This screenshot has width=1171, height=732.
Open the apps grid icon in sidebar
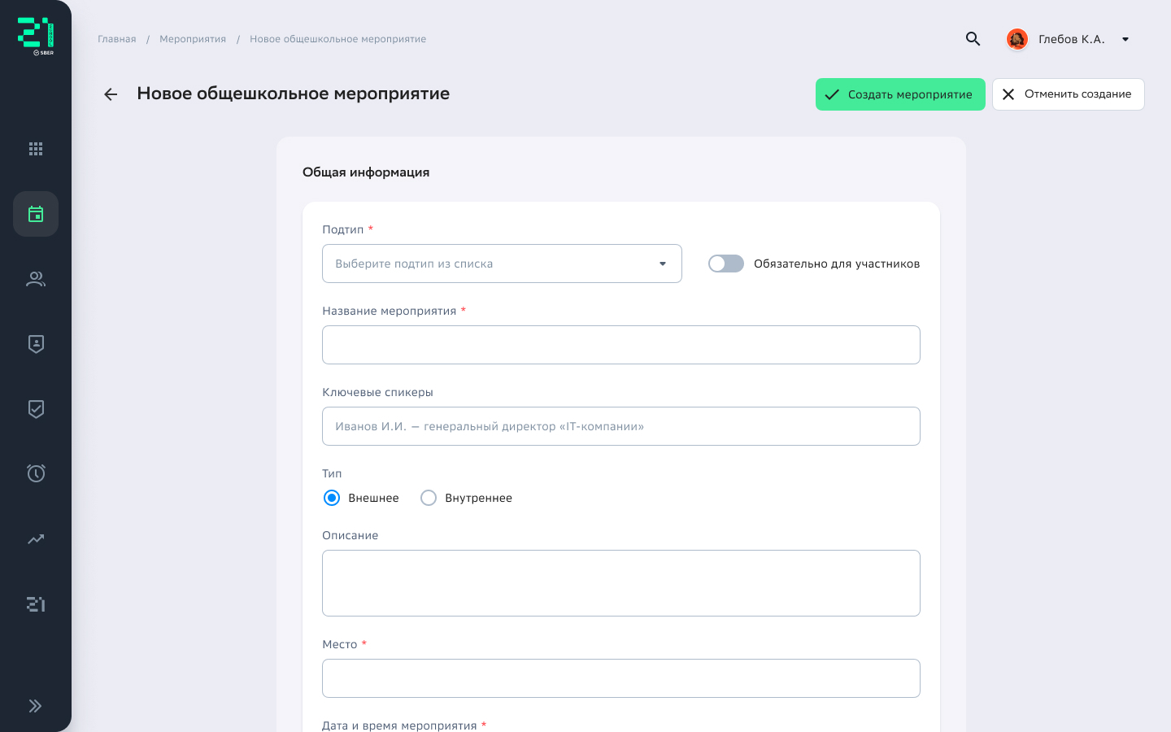[36, 149]
